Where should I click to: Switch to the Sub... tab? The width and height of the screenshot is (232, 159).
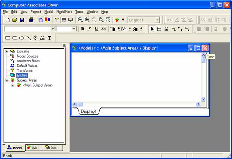[34, 147]
